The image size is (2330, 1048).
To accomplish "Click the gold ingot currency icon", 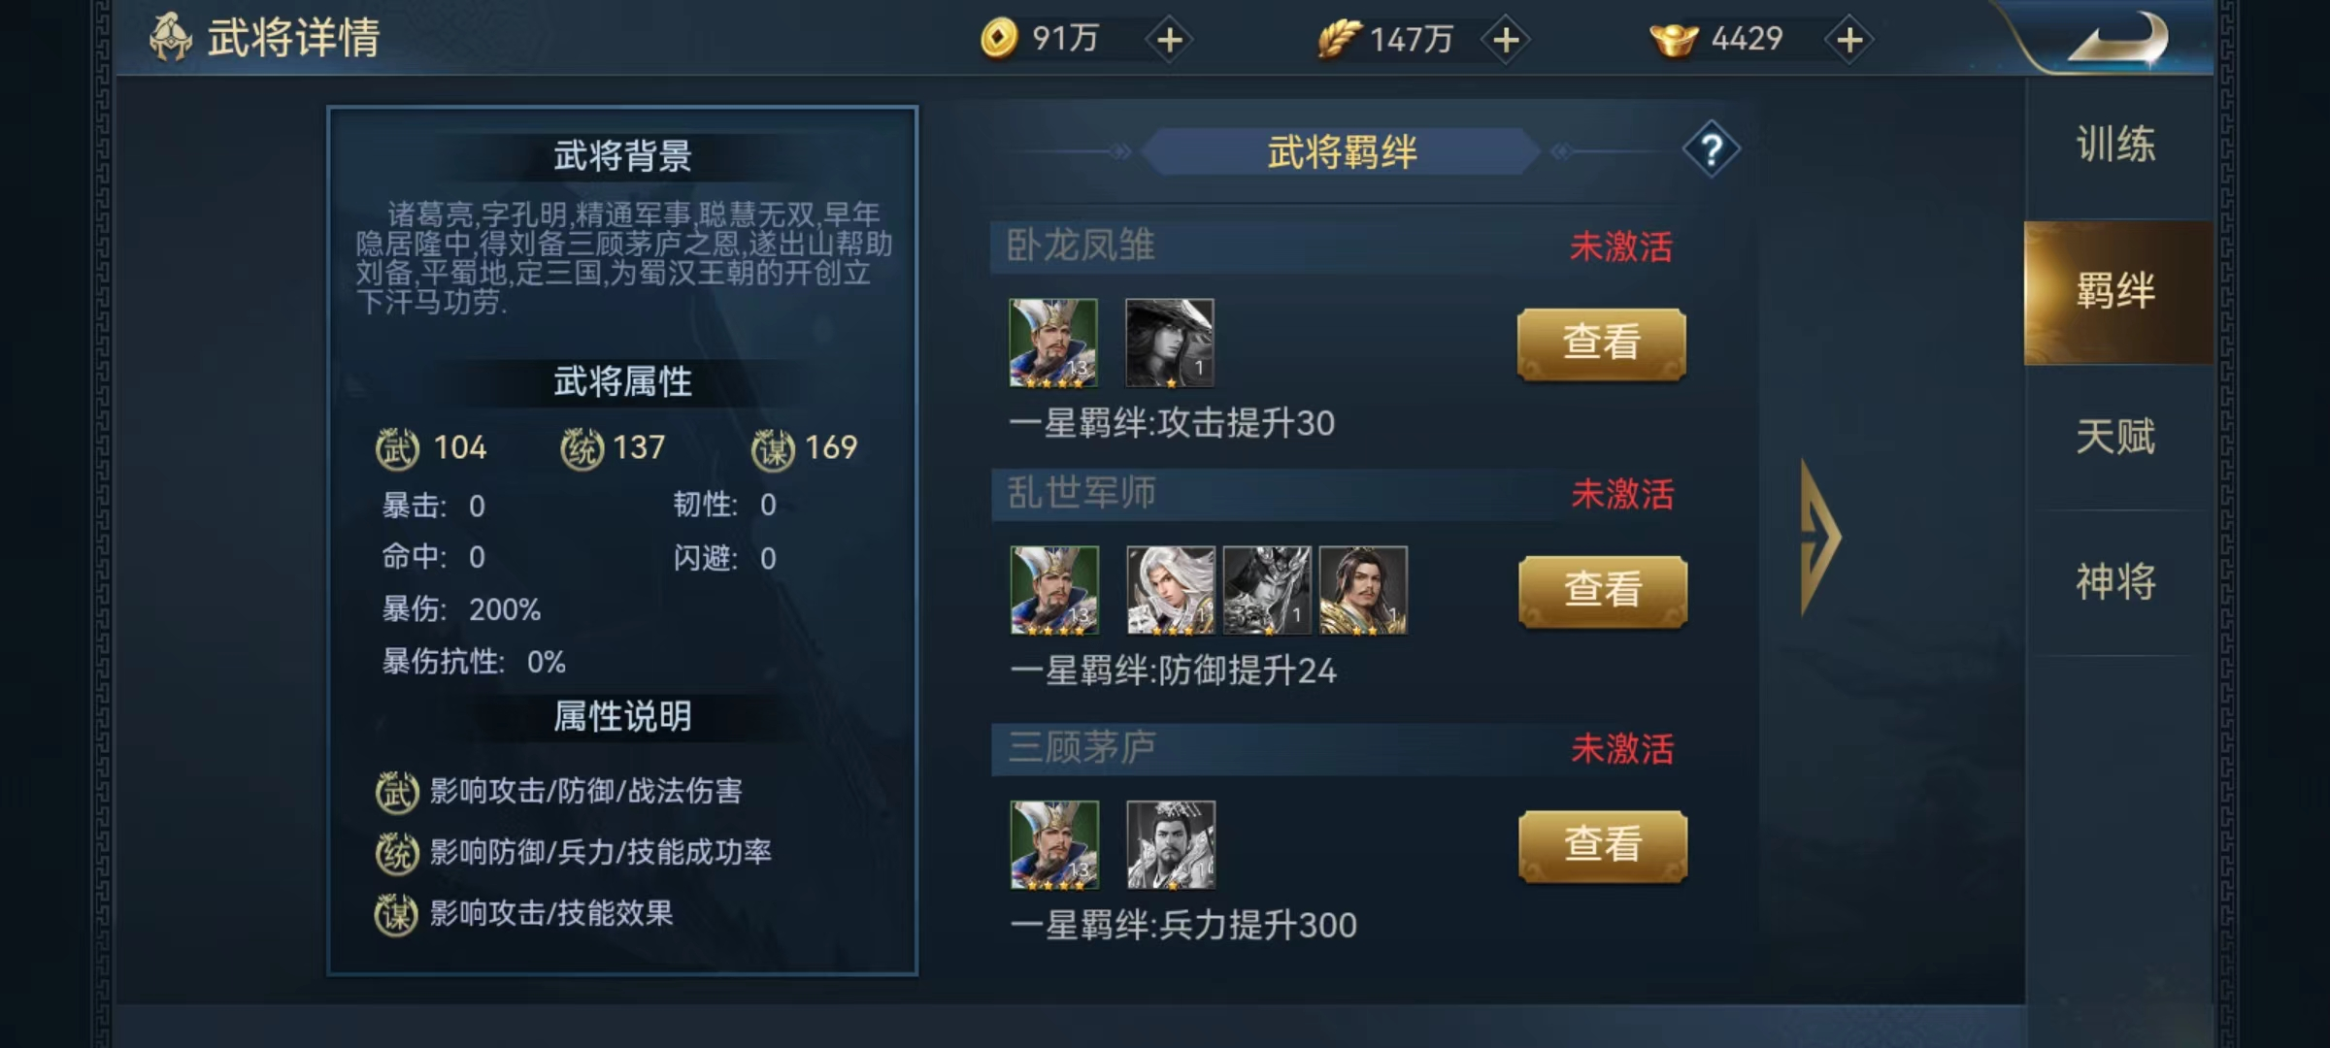I will (1674, 39).
